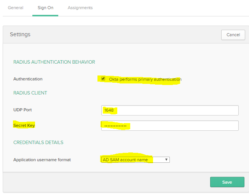Click the Application username format label

(42, 160)
